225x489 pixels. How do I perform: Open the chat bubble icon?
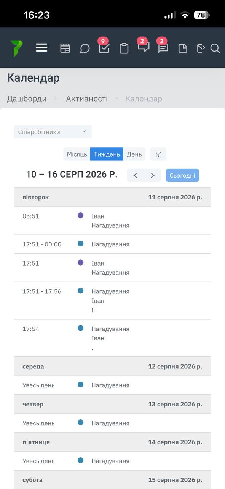(x=85, y=49)
